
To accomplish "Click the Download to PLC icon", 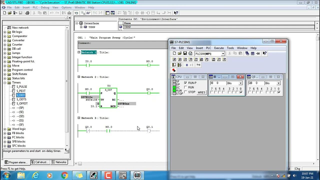I will (69, 13).
